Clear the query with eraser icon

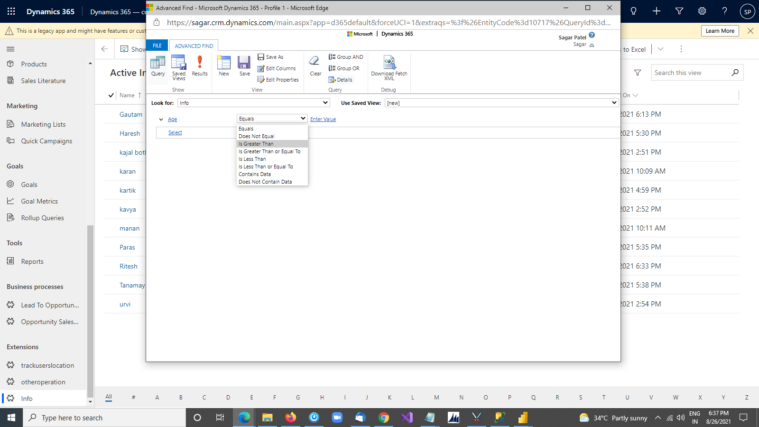[315, 66]
